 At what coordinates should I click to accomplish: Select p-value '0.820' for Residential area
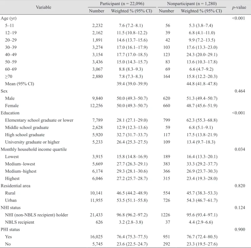240,186
